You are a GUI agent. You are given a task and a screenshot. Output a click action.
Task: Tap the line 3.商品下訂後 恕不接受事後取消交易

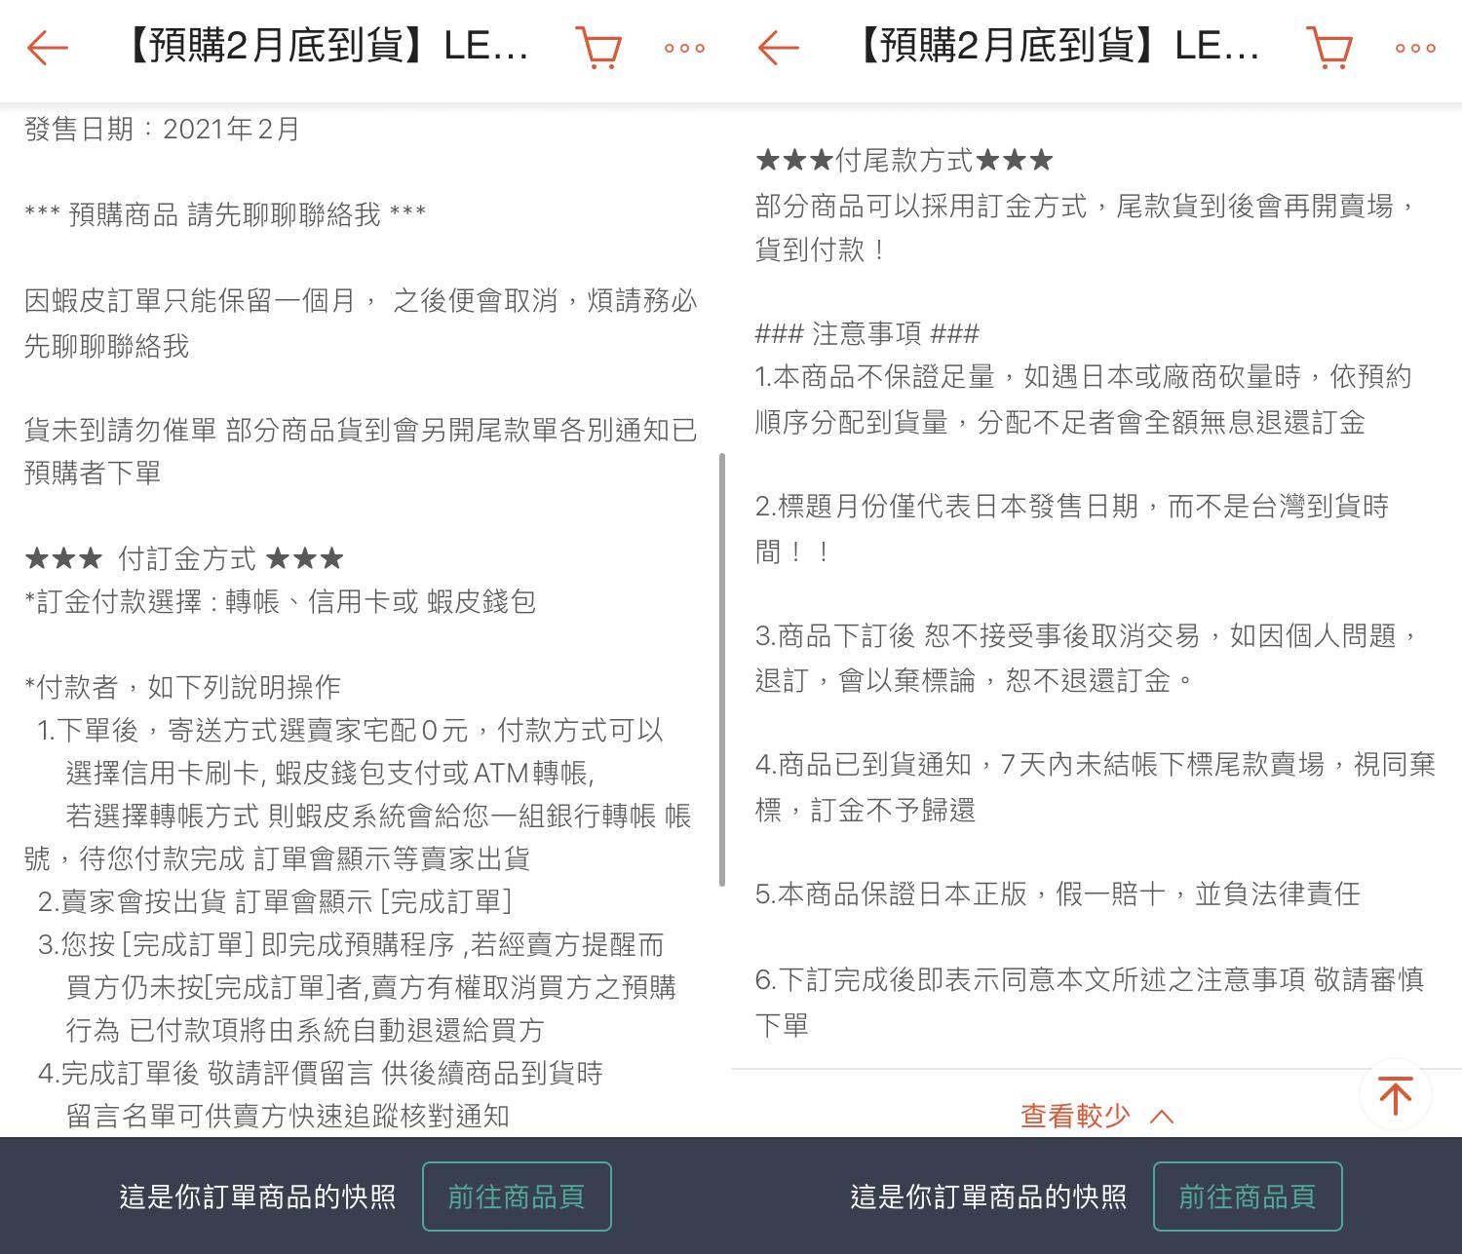[1087, 658]
